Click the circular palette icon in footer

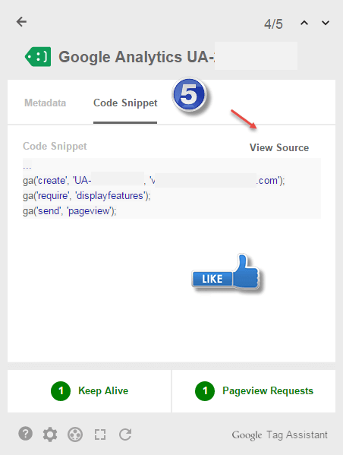[x=75, y=434]
